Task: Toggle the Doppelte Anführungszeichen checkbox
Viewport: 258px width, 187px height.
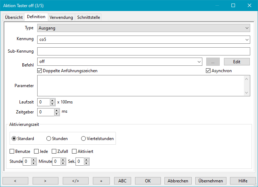Action: (40, 71)
